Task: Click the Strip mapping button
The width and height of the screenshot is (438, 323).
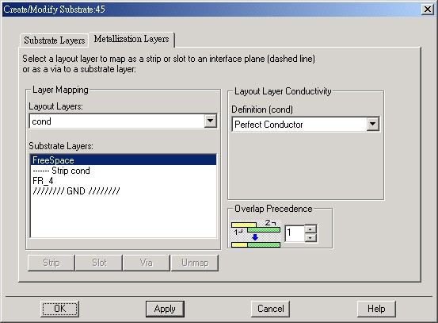Action: 51,263
